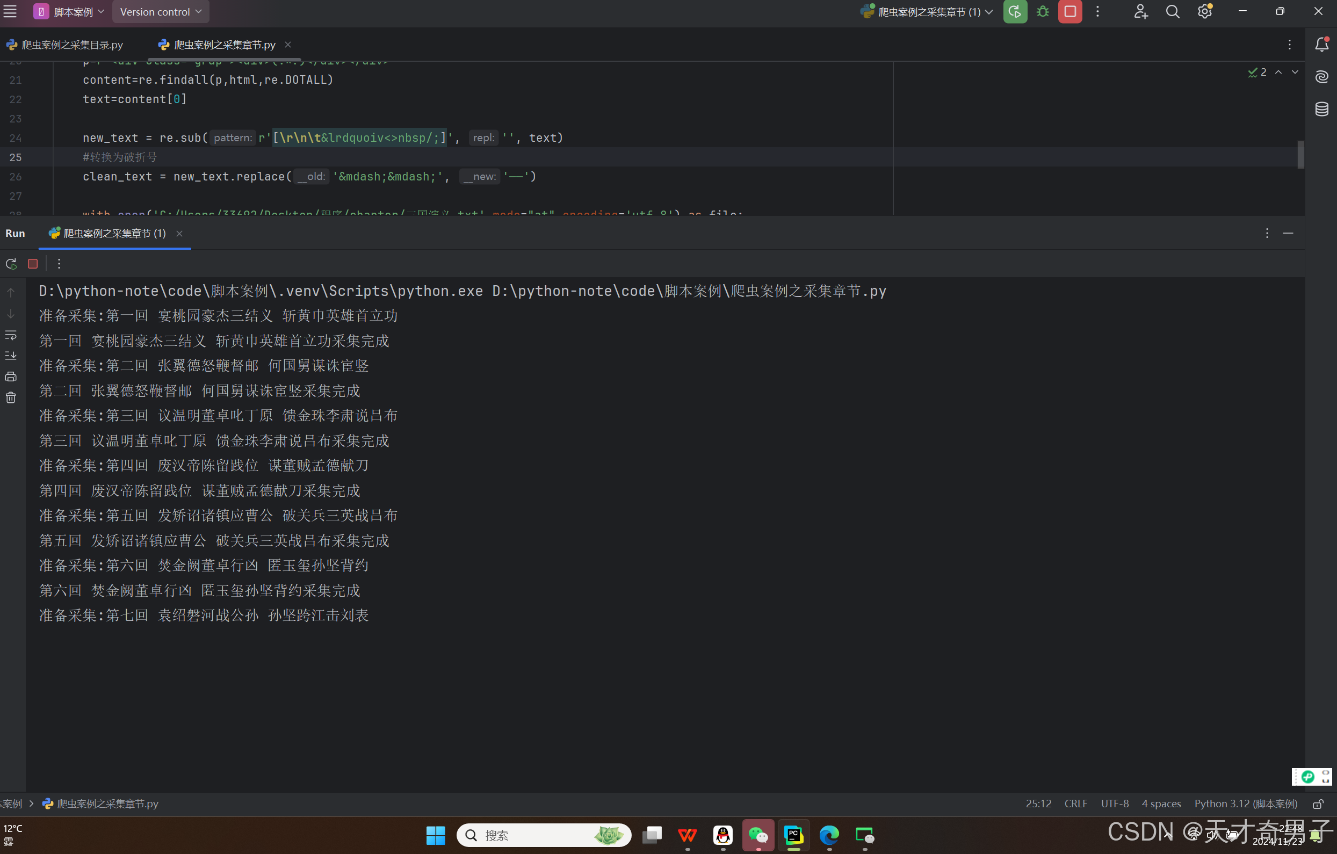Open WPS Office from the taskbar
Viewport: 1337px width, 854px height.
tap(688, 835)
